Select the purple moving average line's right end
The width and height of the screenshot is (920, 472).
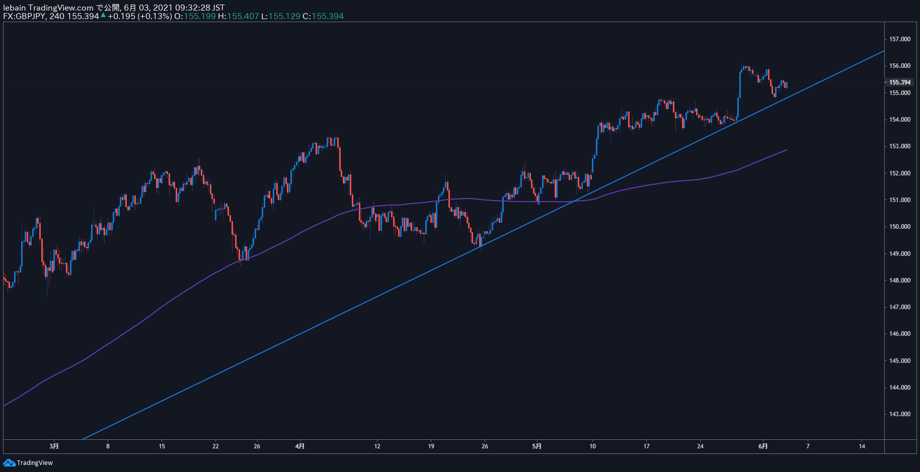786,150
